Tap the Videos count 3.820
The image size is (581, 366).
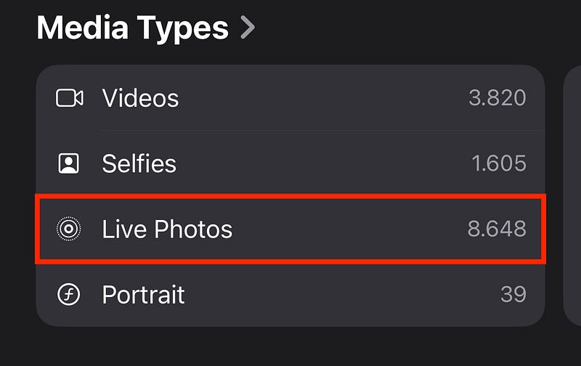(x=497, y=98)
